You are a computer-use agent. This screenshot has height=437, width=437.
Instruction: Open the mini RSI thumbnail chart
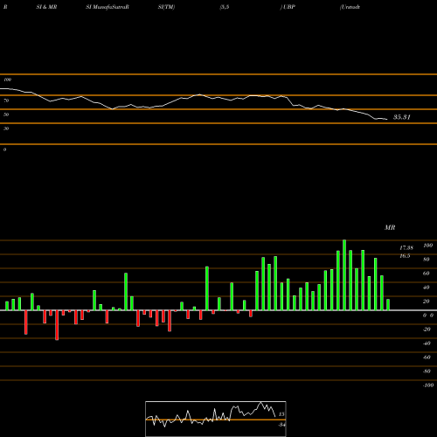(x=216, y=419)
